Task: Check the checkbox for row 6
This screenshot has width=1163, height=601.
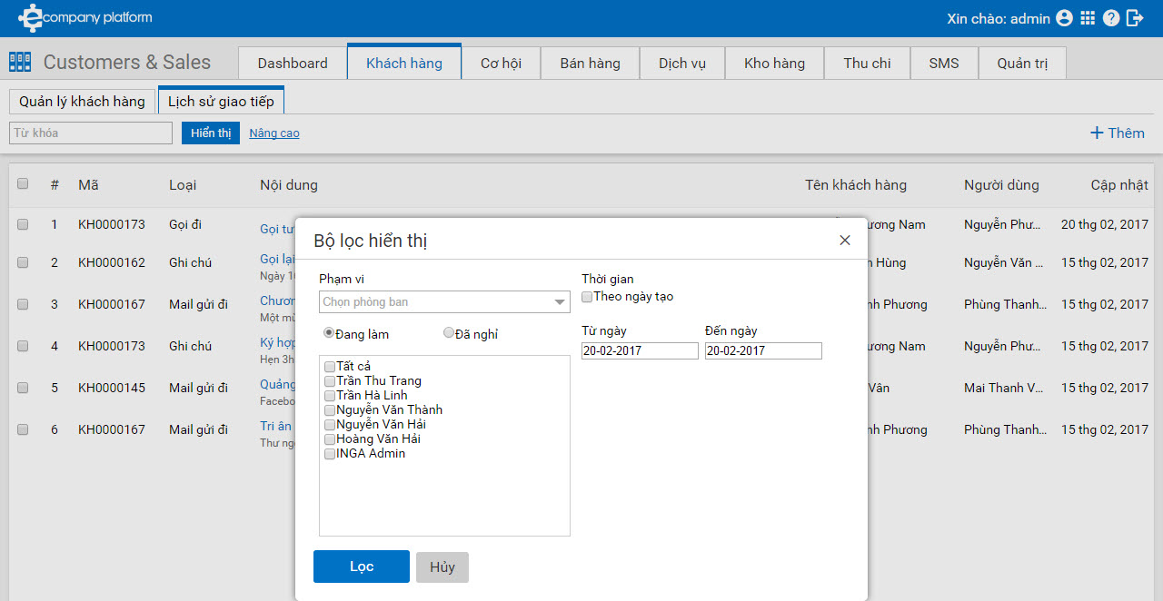Action: point(23,429)
